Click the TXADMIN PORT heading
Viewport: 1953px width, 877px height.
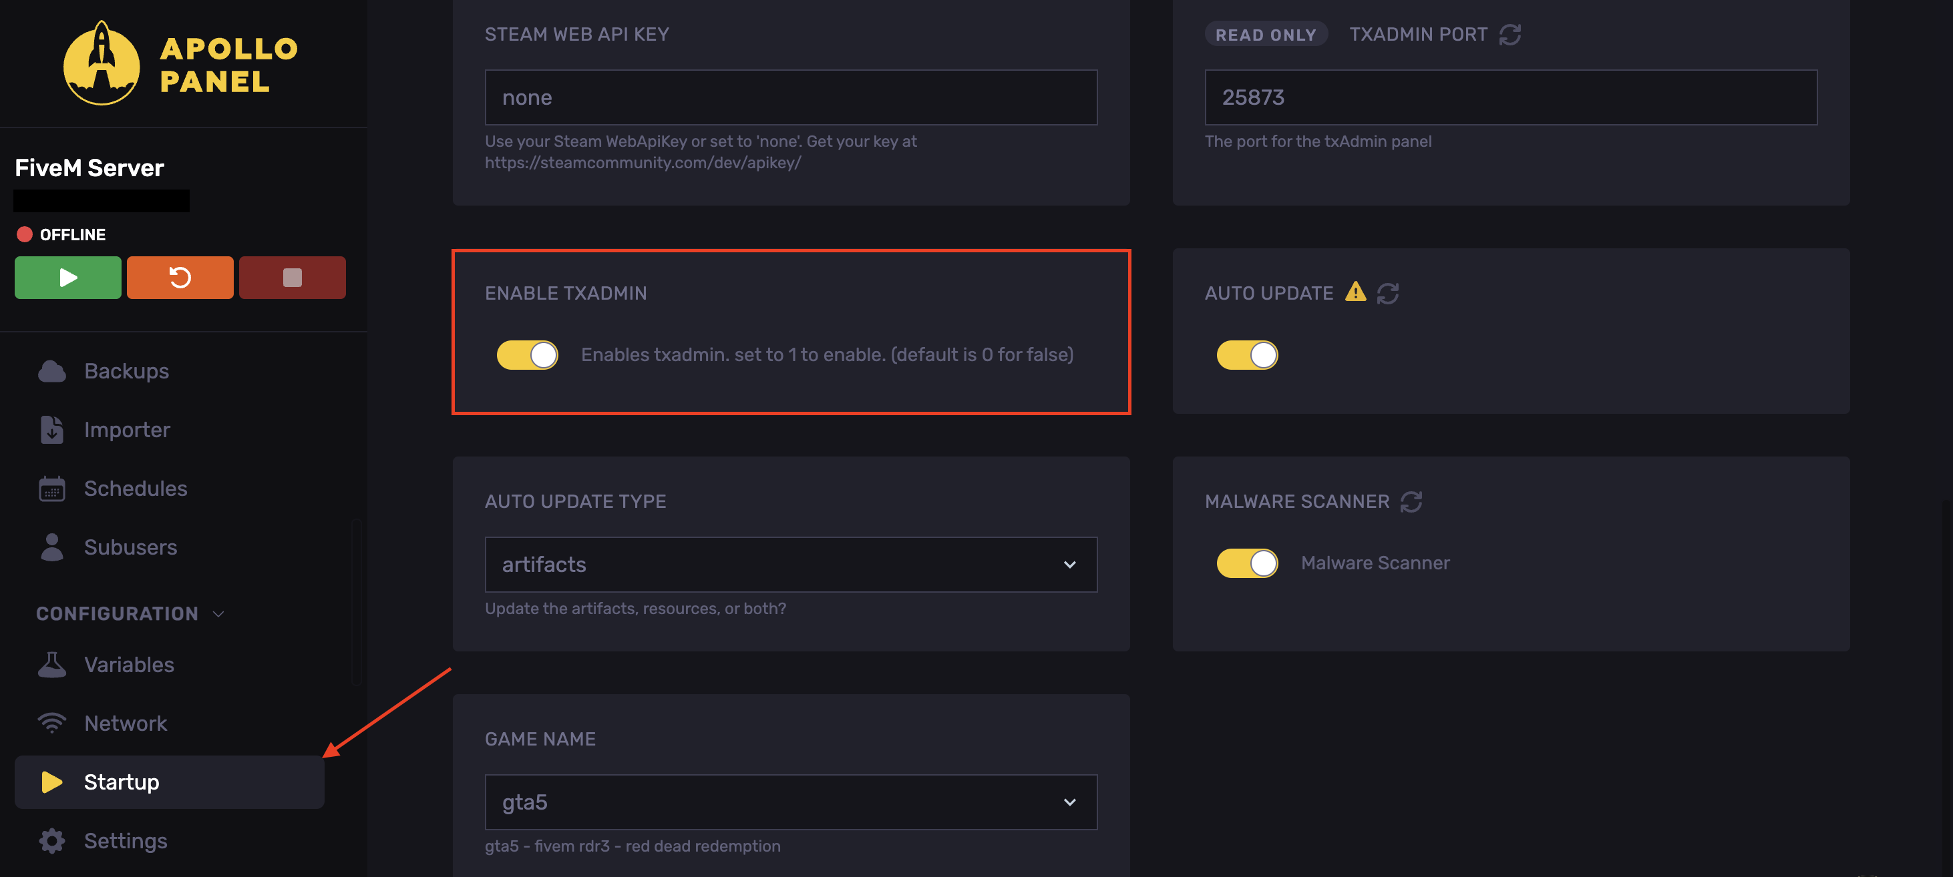point(1418,34)
